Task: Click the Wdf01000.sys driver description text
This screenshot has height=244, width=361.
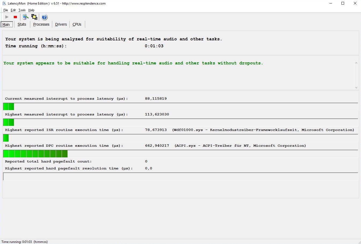Action: coord(263,130)
